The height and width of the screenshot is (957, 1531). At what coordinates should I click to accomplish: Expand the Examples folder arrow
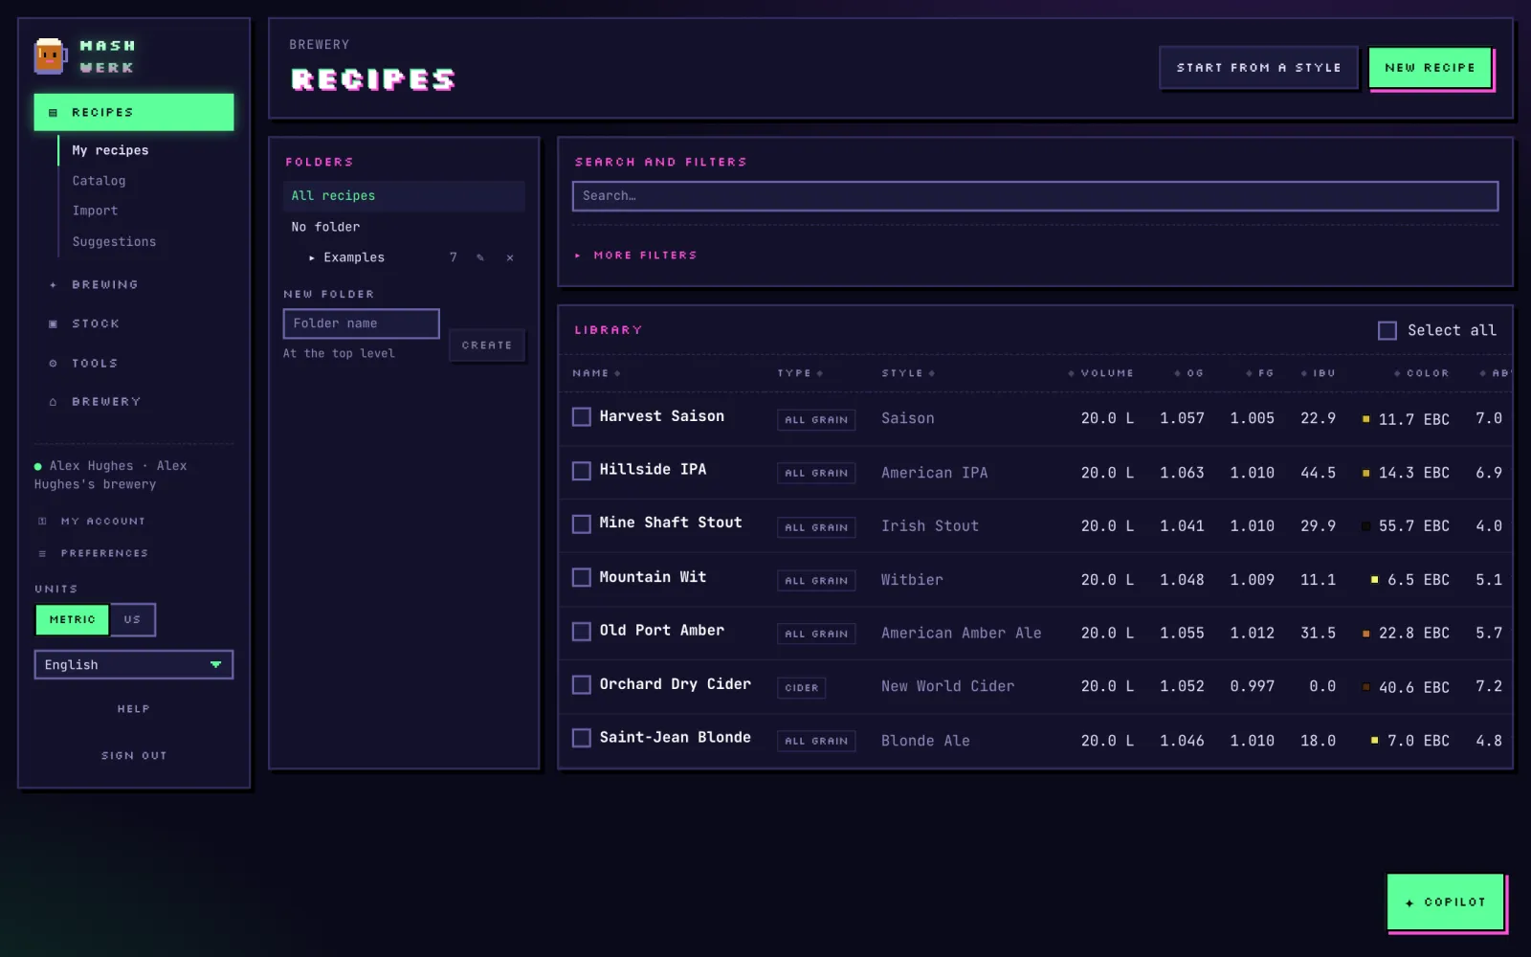312,258
